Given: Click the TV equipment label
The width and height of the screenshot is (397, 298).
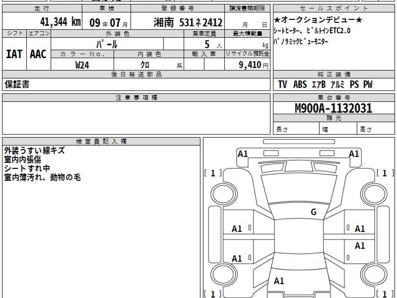Looking at the screenshot, I should click(283, 85).
